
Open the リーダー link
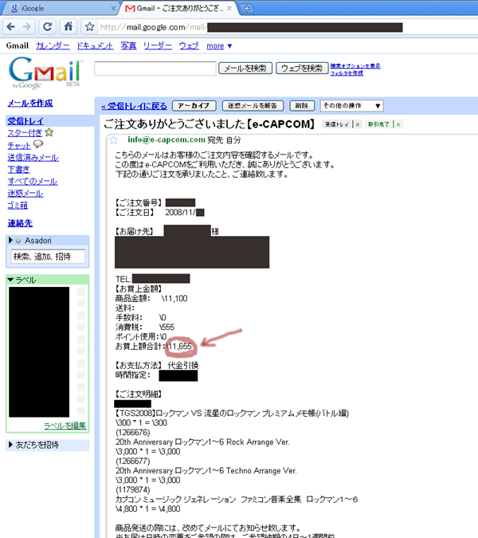click(158, 46)
